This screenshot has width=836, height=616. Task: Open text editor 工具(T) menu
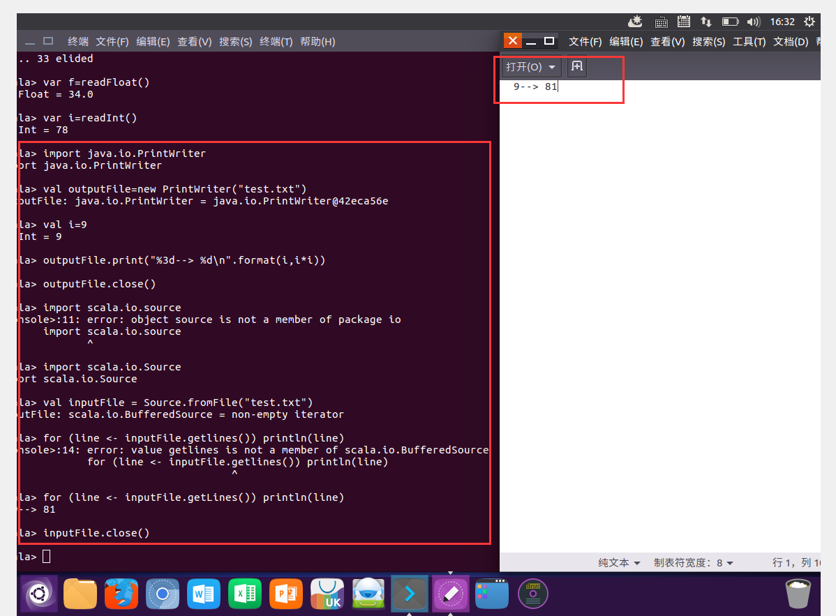pos(749,42)
